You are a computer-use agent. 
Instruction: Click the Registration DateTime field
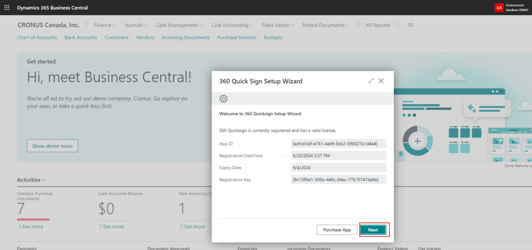[x=339, y=156]
